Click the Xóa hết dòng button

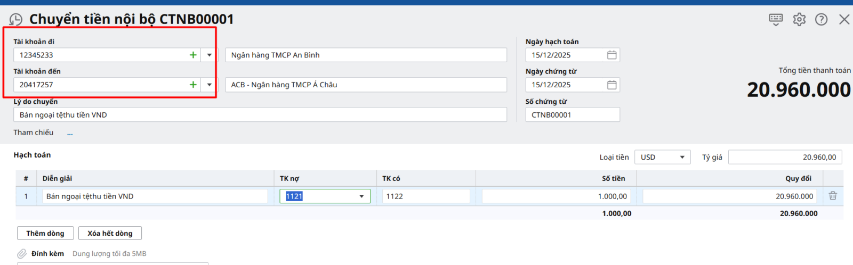(110, 233)
